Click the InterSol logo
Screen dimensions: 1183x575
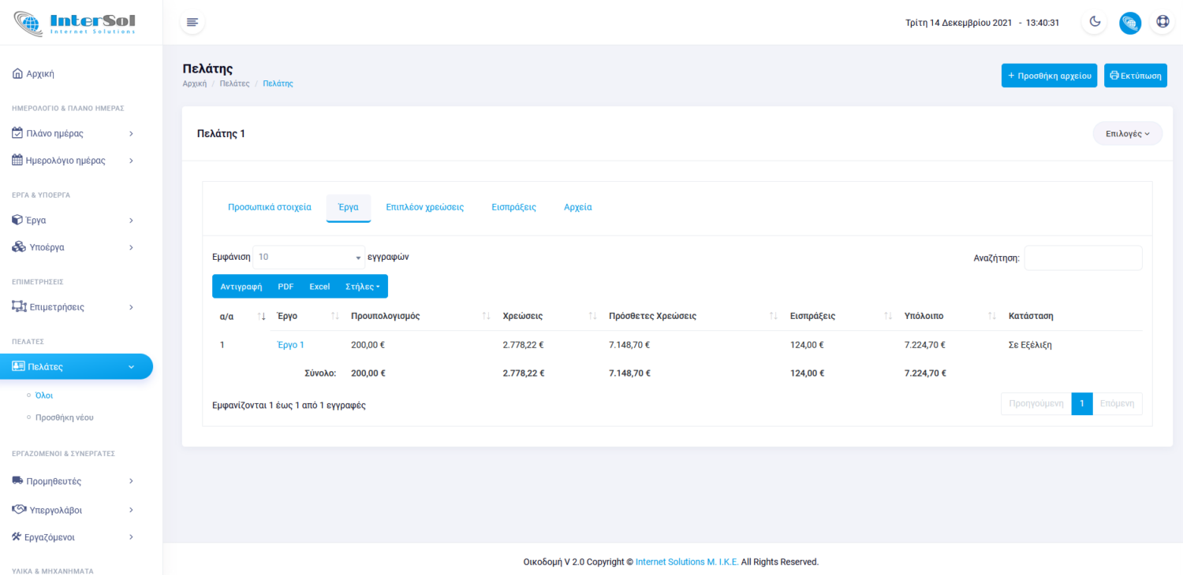click(x=75, y=22)
